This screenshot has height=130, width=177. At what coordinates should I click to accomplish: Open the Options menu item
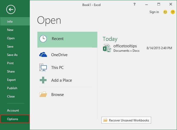click(x=13, y=119)
